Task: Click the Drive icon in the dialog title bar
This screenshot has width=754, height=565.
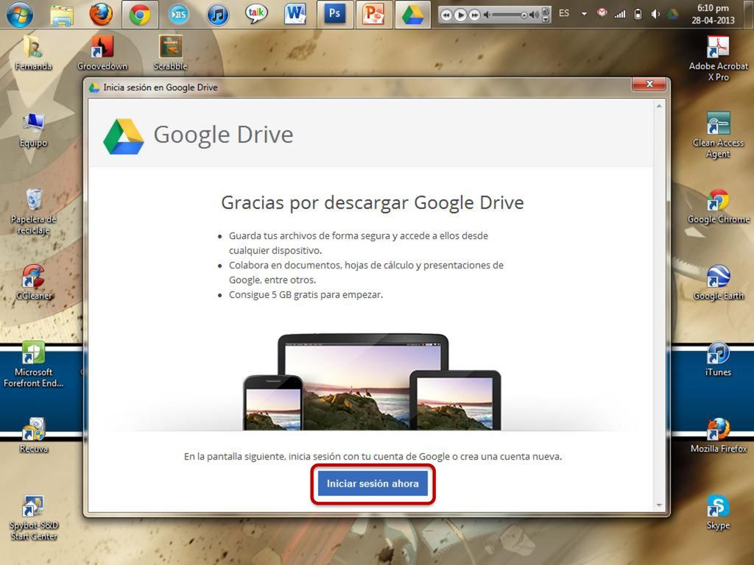Action: [94, 88]
